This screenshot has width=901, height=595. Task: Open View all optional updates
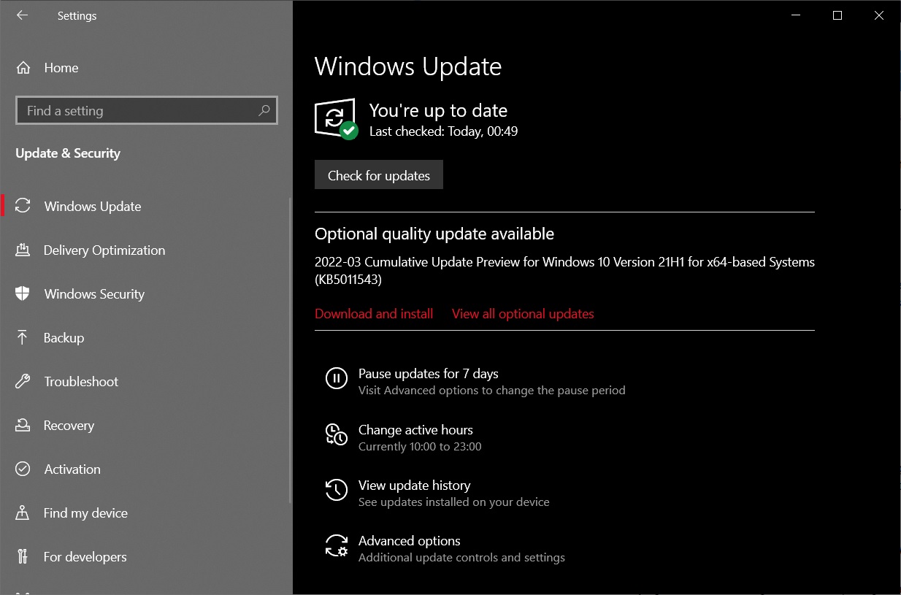(x=522, y=313)
